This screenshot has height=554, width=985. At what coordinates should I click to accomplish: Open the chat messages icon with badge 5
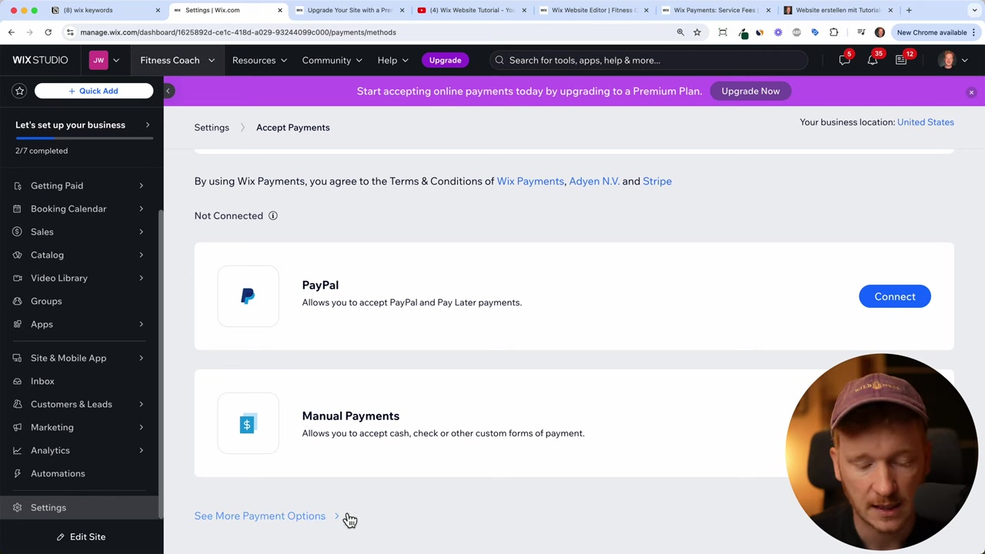pyautogui.click(x=844, y=60)
